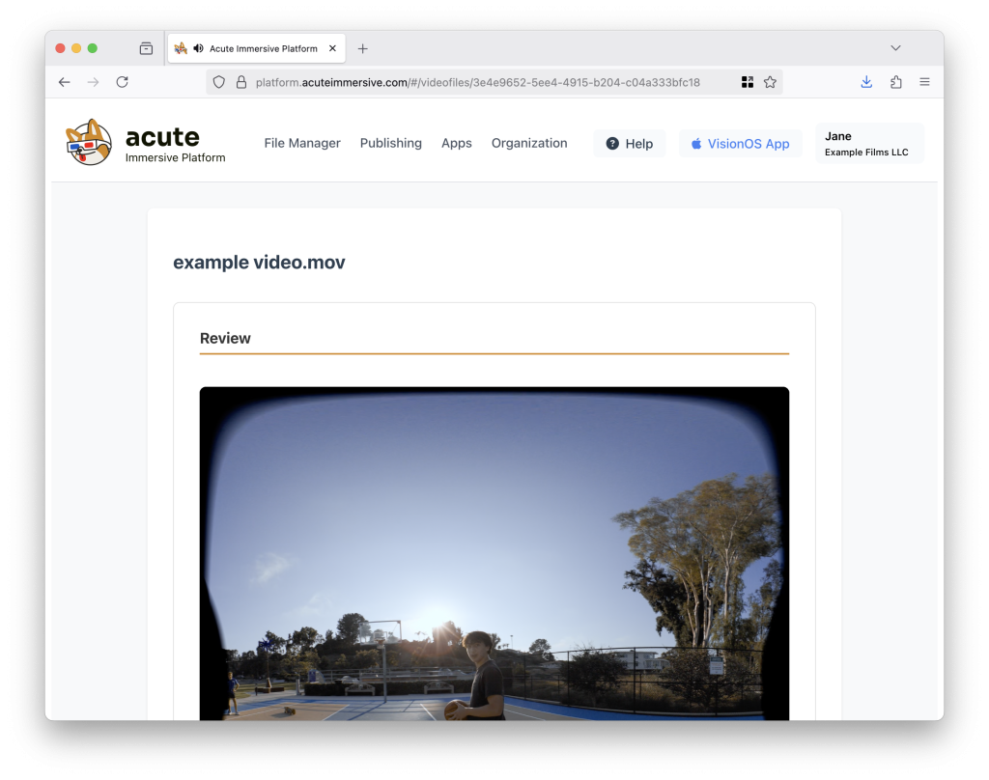Close the Acute Immersive Platform tab

(332, 48)
